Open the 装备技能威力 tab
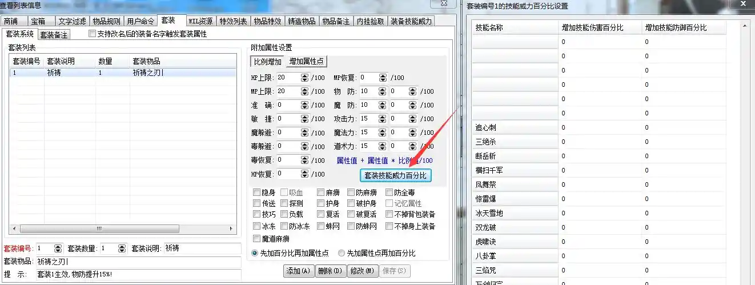The image size is (755, 285). [x=411, y=21]
